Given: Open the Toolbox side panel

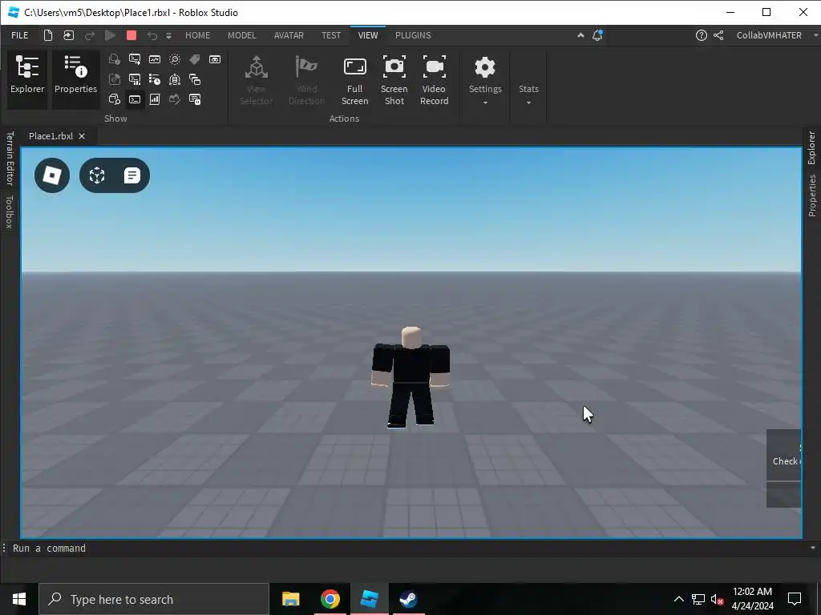Looking at the screenshot, I should [9, 211].
